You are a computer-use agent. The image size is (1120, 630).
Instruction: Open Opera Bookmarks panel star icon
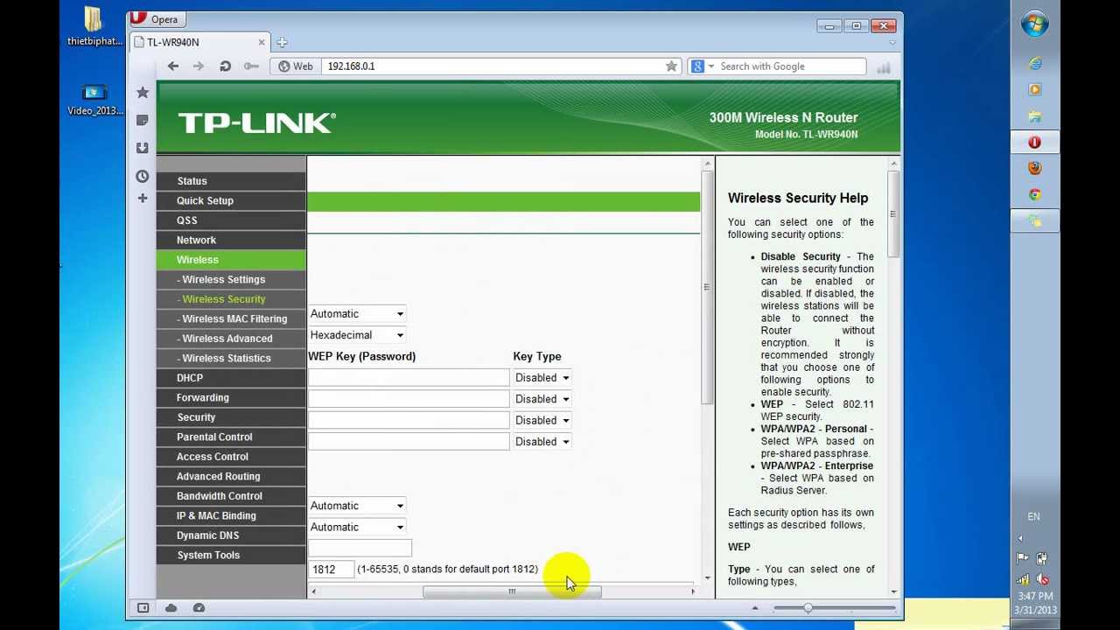[143, 93]
